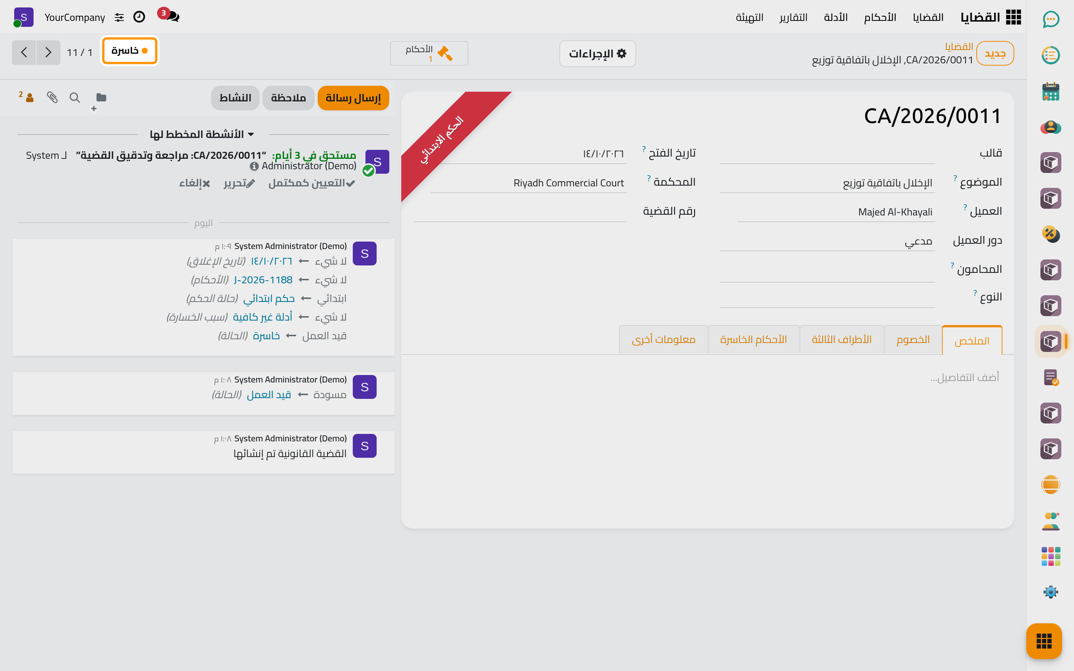The image size is (1074, 671).
Task: Open the الأدلة top menu
Action: click(836, 17)
